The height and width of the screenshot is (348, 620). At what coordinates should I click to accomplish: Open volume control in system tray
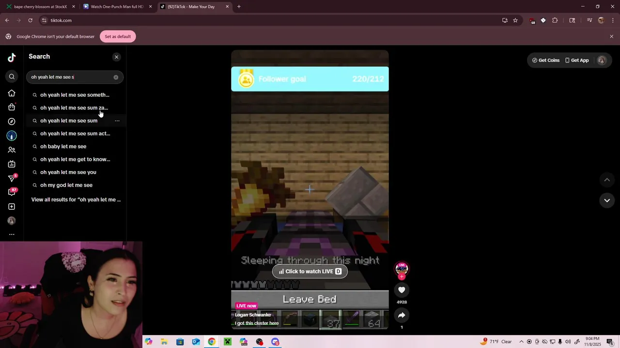coord(568,342)
